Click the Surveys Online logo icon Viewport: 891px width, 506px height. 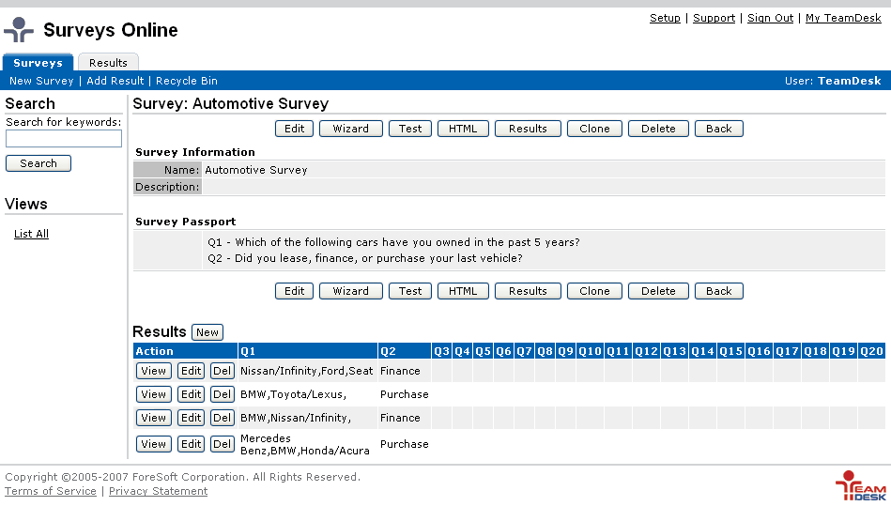coord(19,30)
